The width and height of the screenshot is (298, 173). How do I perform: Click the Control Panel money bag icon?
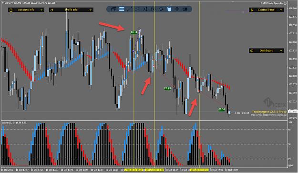(252, 10)
